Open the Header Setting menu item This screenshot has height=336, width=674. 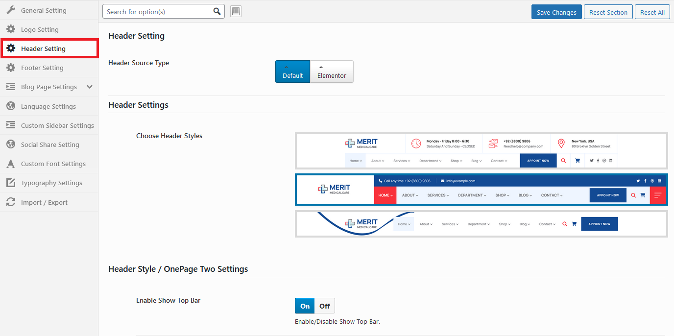coord(43,48)
